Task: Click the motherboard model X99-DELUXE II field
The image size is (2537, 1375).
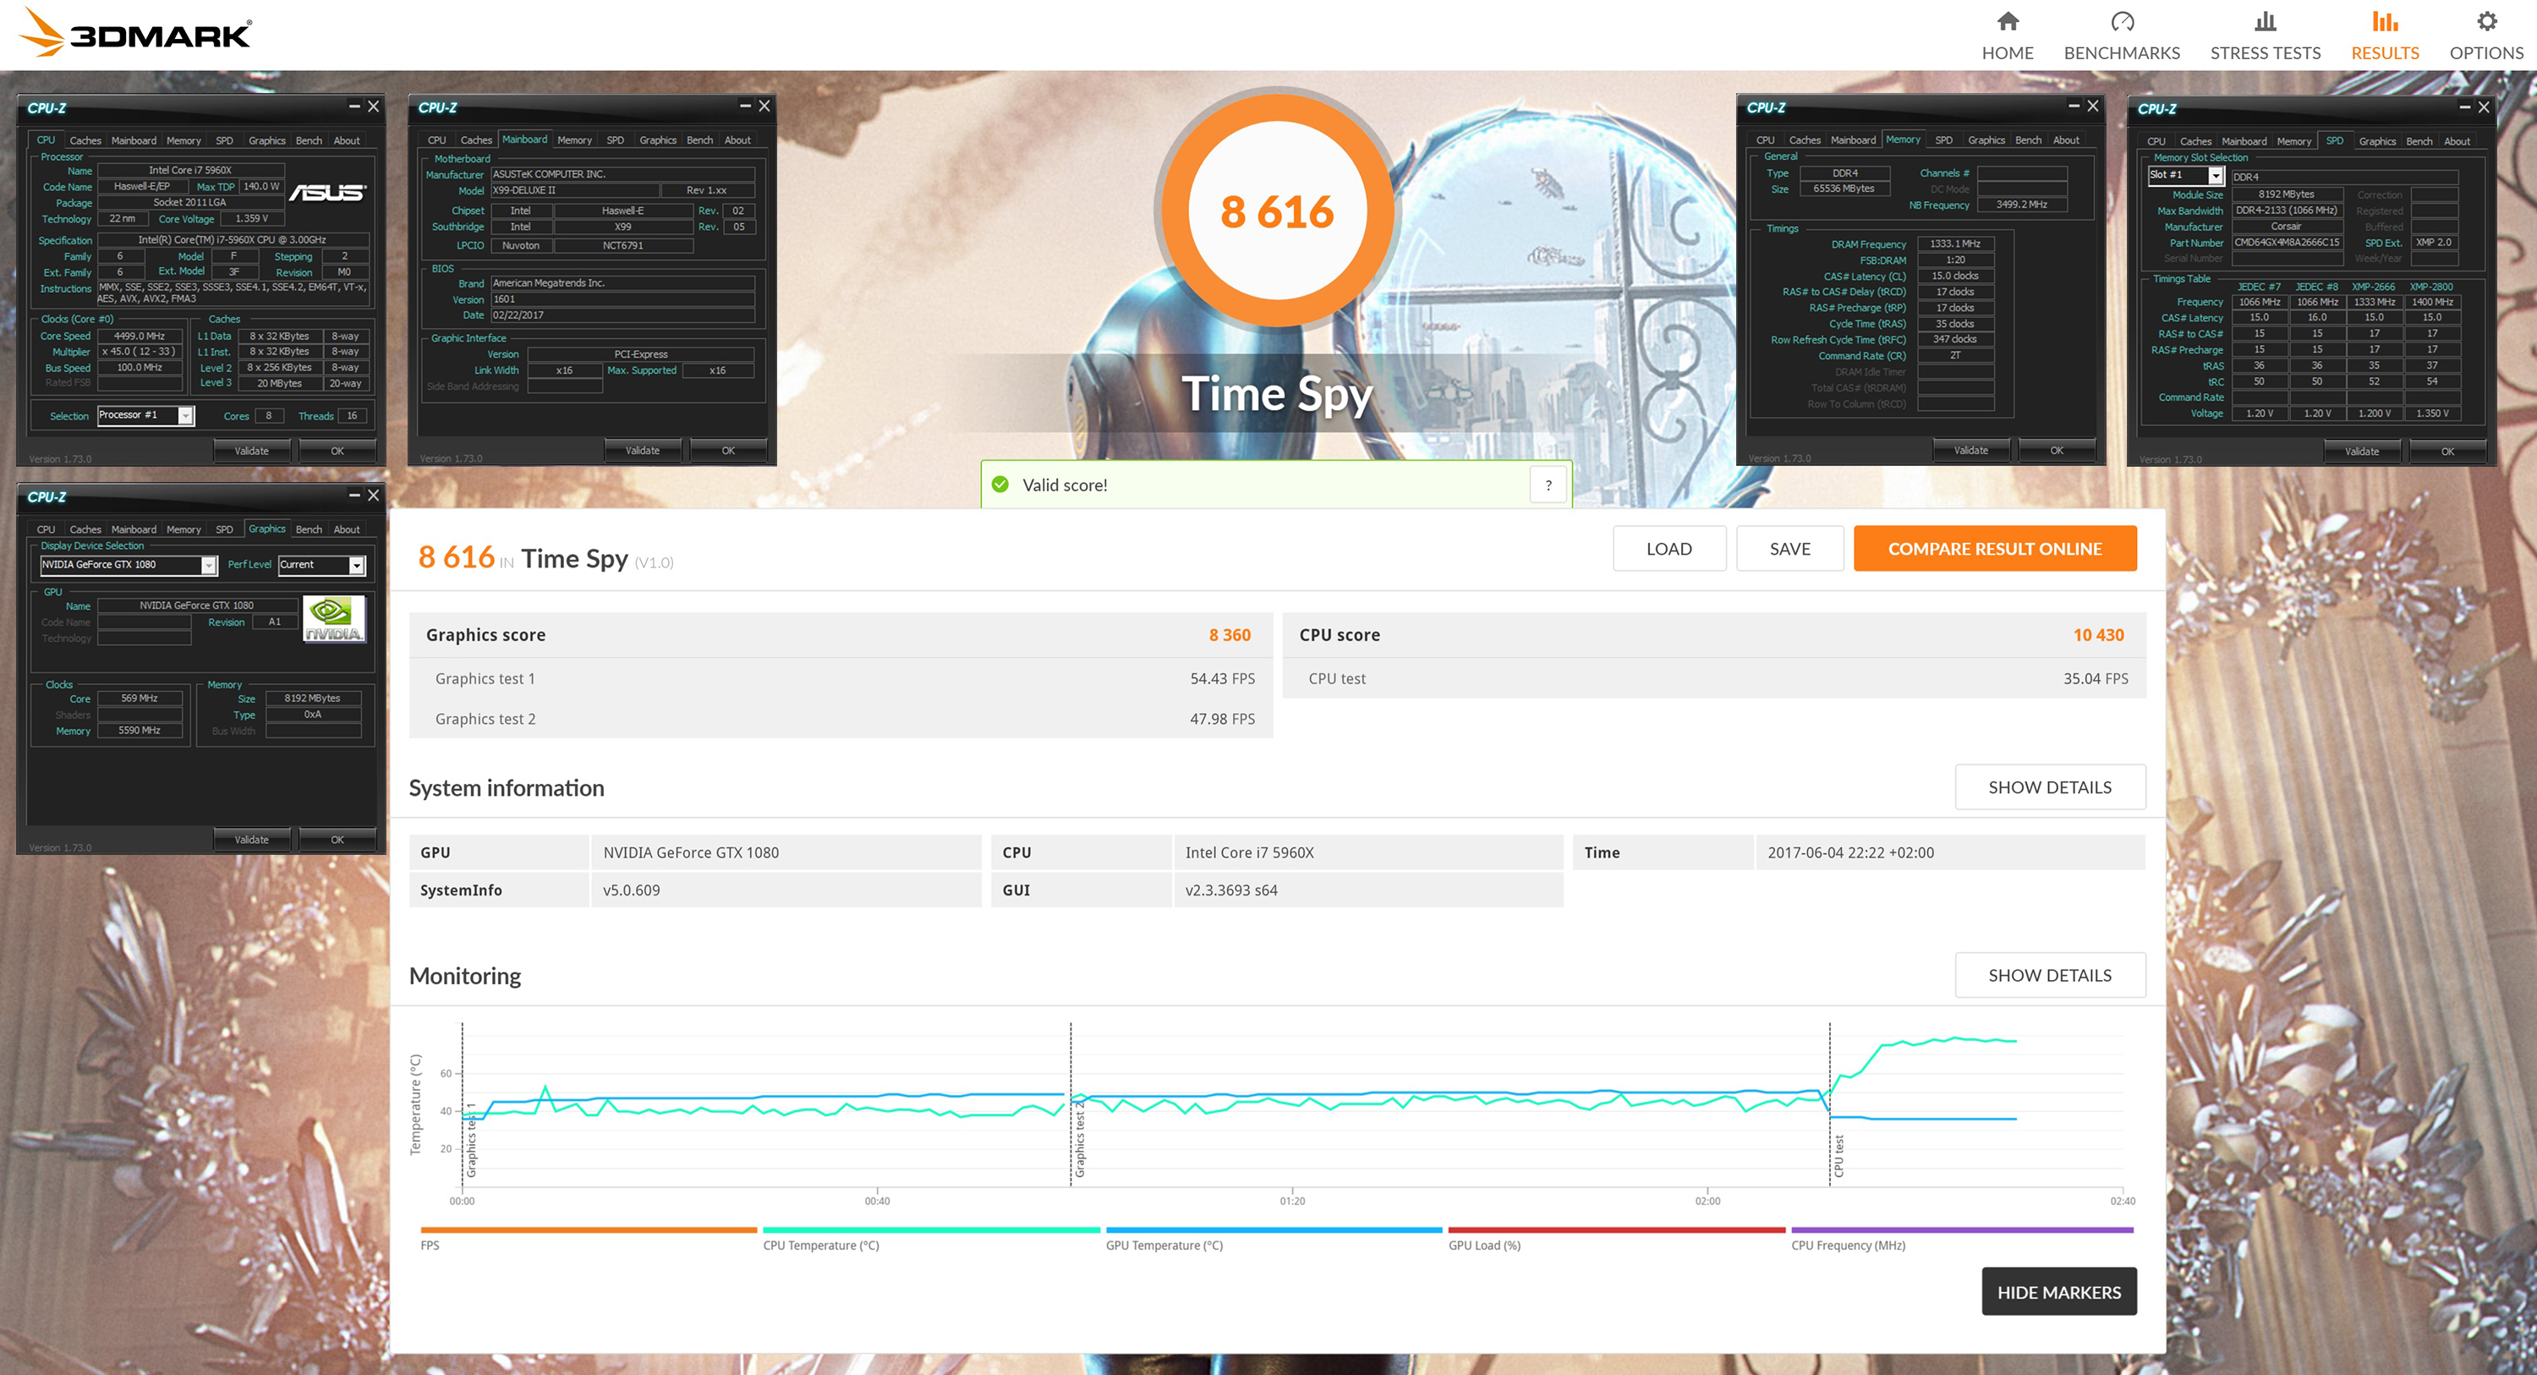Action: click(x=573, y=191)
